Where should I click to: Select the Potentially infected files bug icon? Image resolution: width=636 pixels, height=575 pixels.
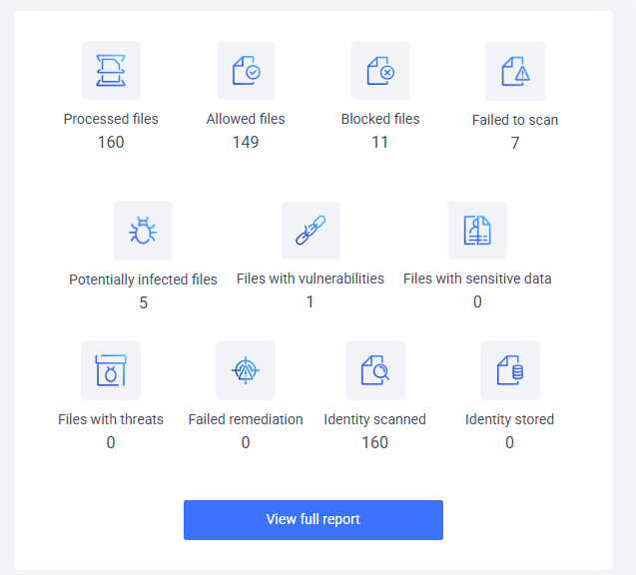pos(143,231)
